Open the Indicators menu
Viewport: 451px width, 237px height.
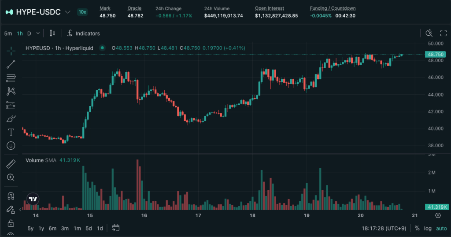click(x=83, y=33)
